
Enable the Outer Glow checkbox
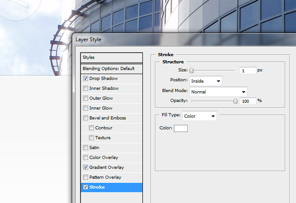85,98
